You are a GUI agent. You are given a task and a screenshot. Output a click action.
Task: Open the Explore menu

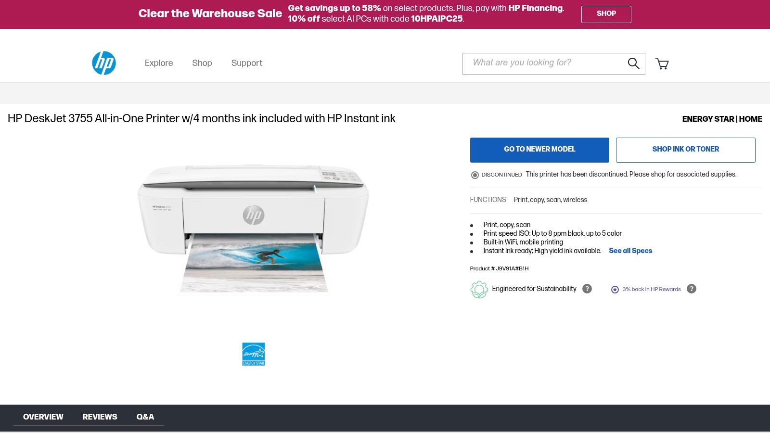[x=159, y=63]
